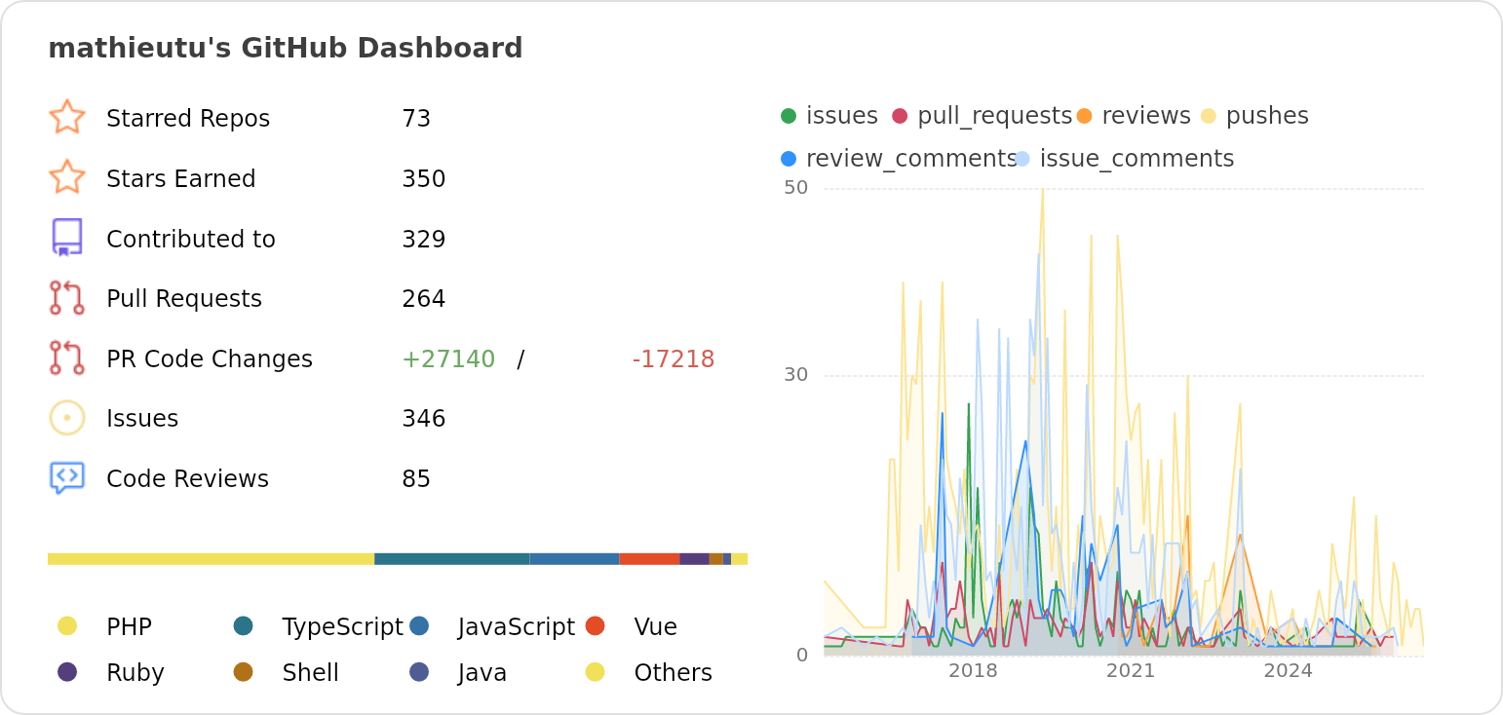Click the Pull Requests value 264
This screenshot has height=715, width=1503.
tap(424, 299)
